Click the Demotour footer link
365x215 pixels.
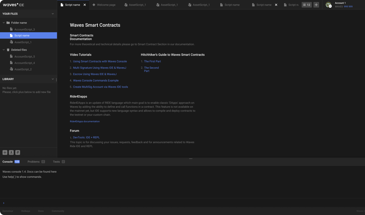8,211
